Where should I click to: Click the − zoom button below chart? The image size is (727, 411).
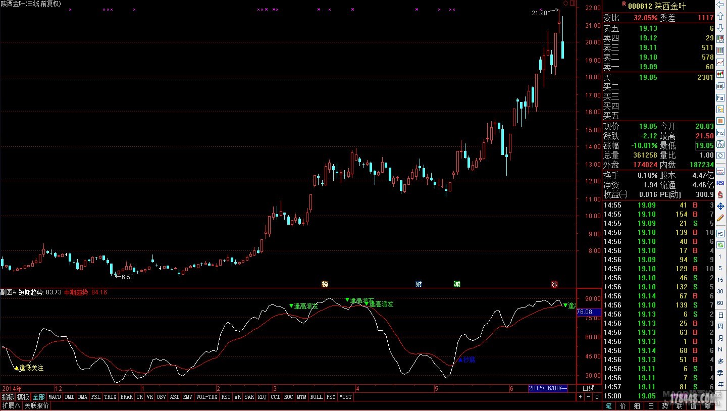589,397
